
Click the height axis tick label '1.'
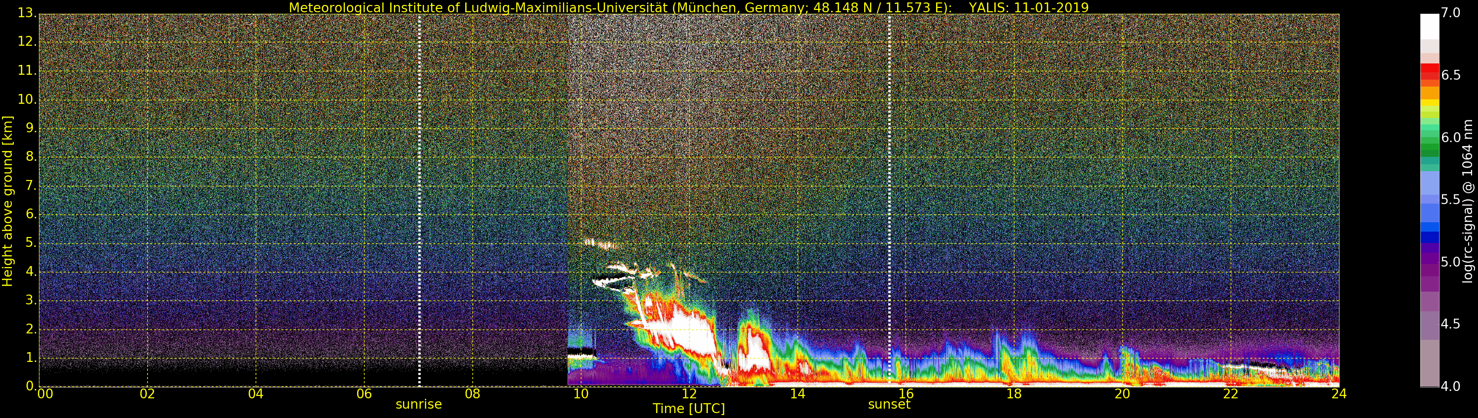tap(31, 358)
